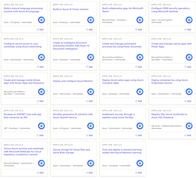Open 'Create and manage model-driven apps' link

pyautogui.click(x=24, y=81)
